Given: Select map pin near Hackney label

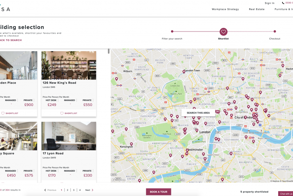Looking at the screenshot, I should [283, 65].
